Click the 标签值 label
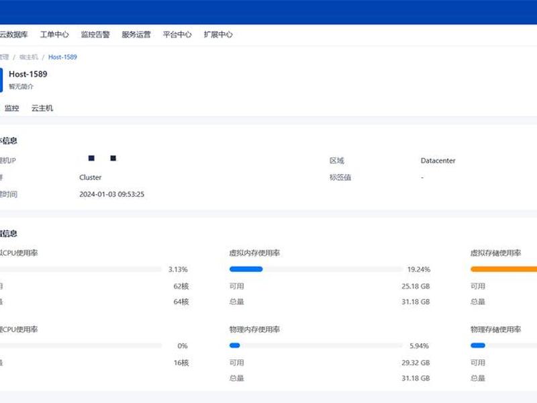 coord(340,177)
